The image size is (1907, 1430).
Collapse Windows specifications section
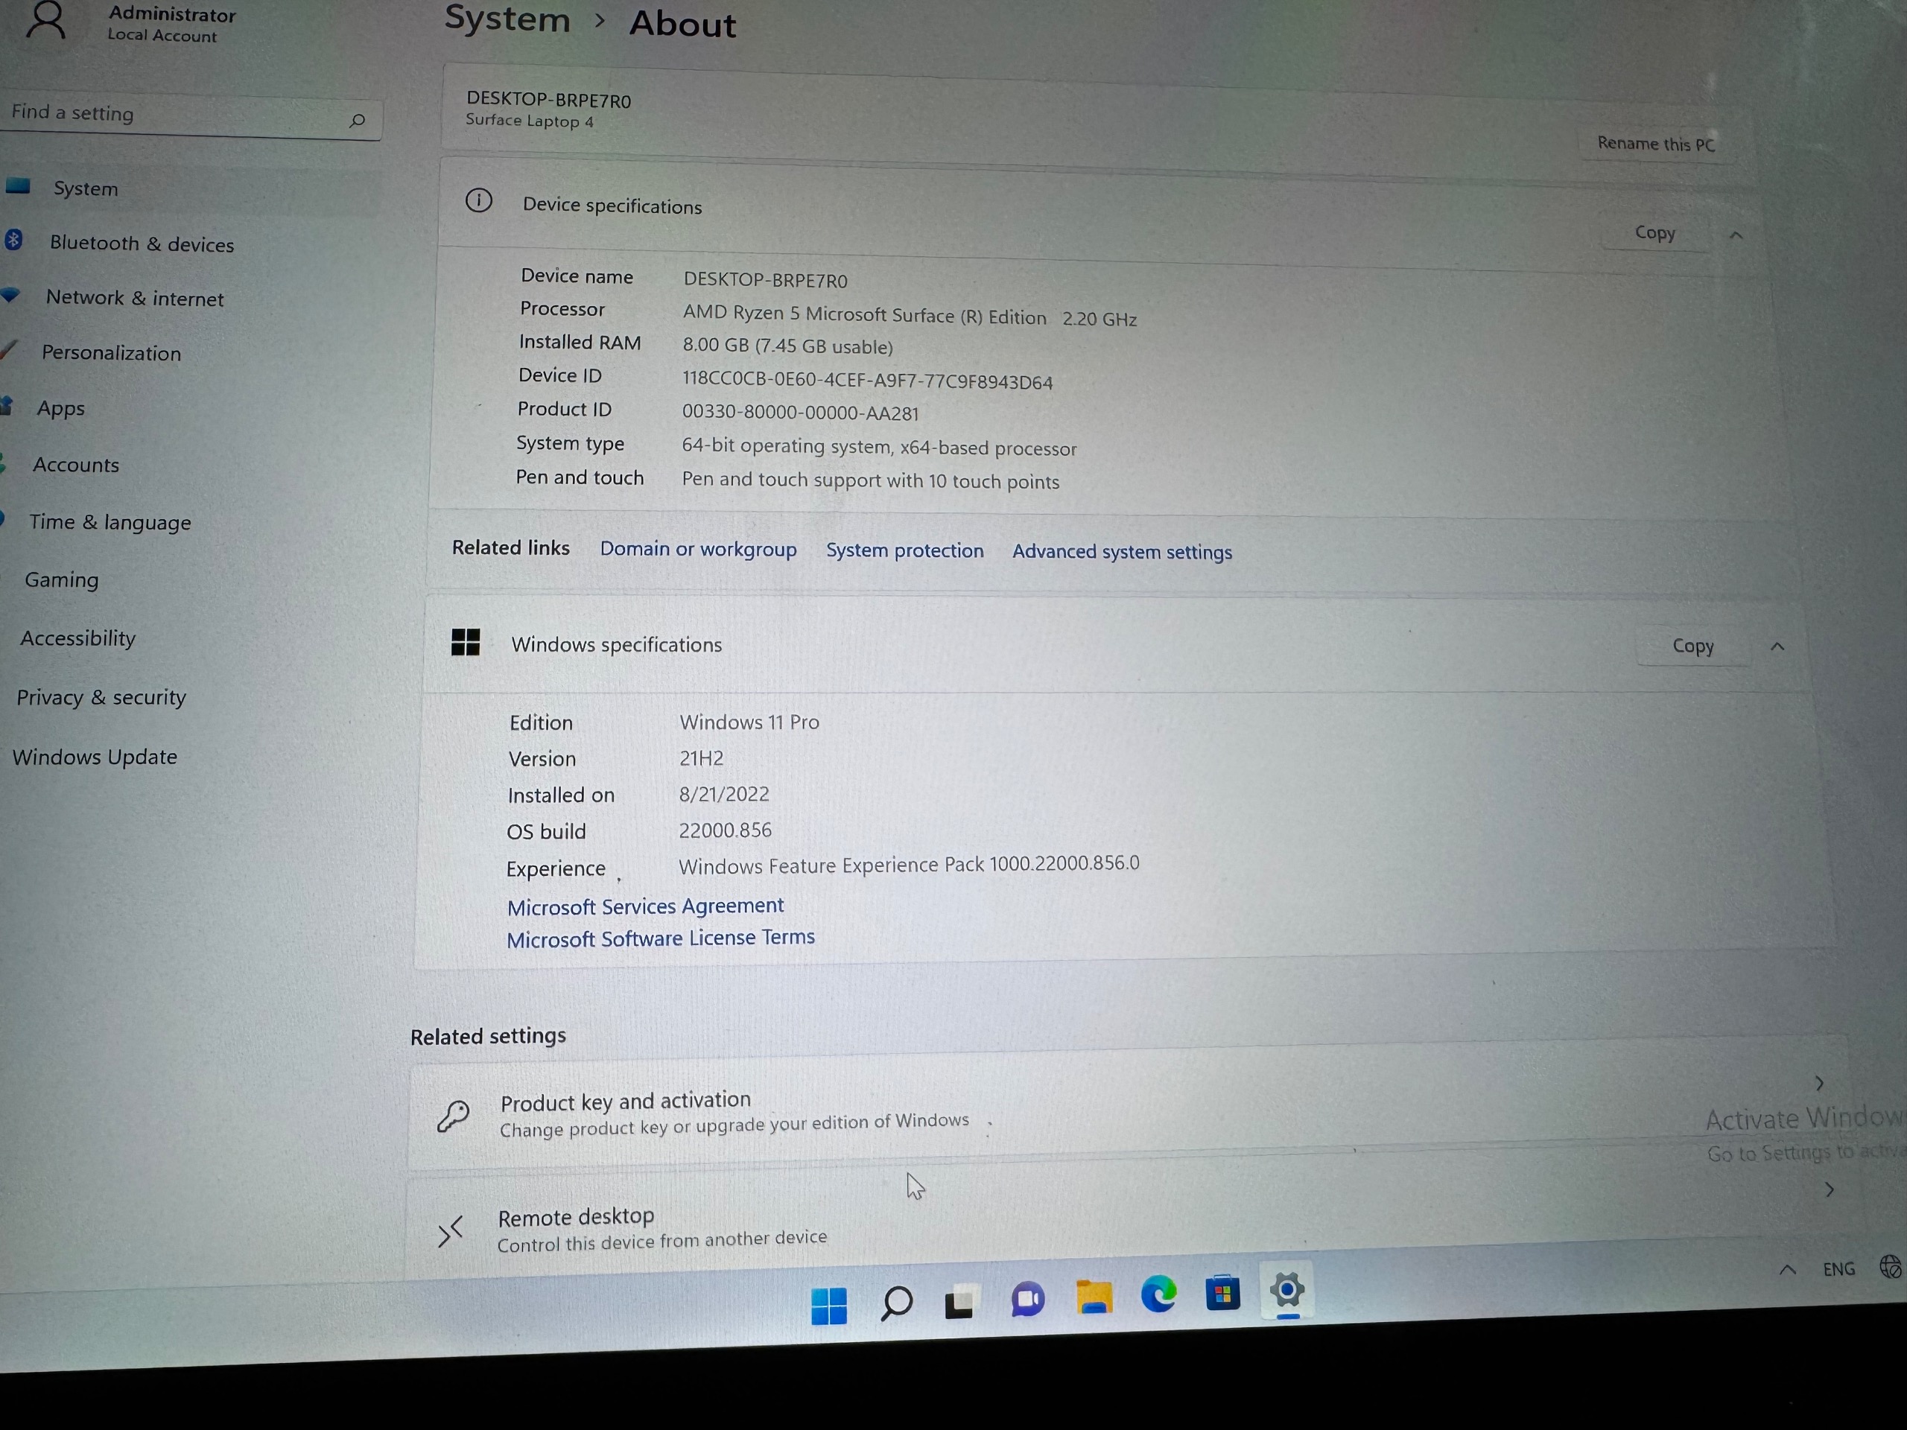1777,646
